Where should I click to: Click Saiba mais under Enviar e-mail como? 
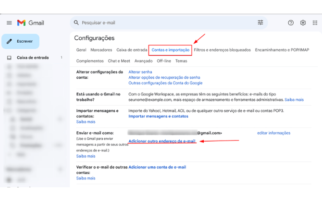[x=86, y=156]
